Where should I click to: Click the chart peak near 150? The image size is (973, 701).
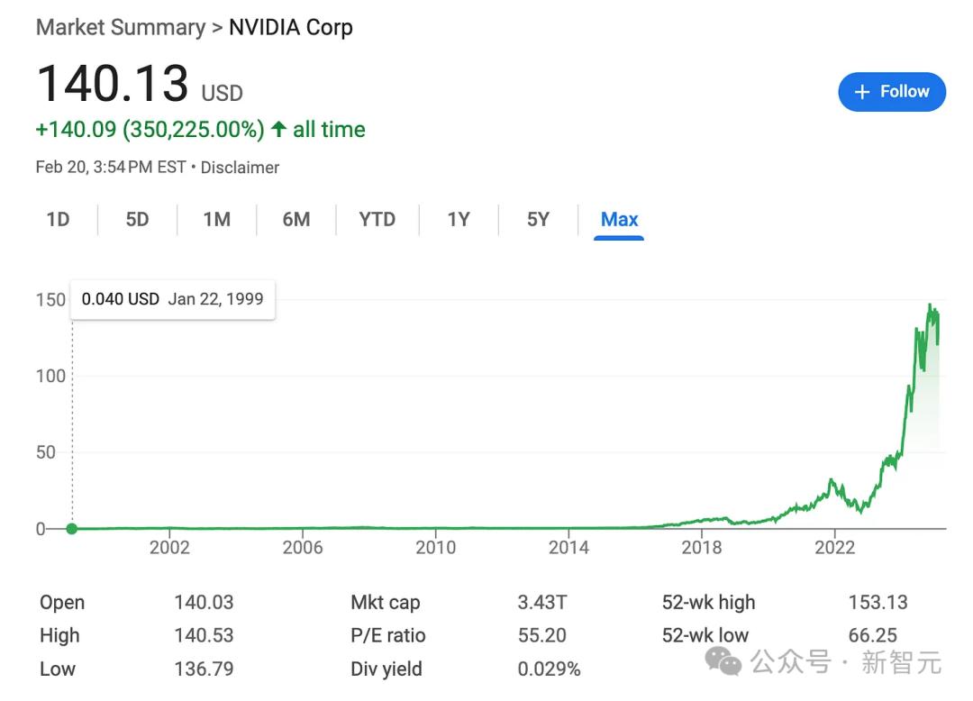[930, 306]
